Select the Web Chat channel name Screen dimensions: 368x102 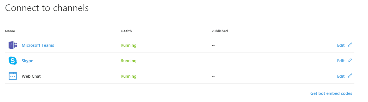[31, 76]
